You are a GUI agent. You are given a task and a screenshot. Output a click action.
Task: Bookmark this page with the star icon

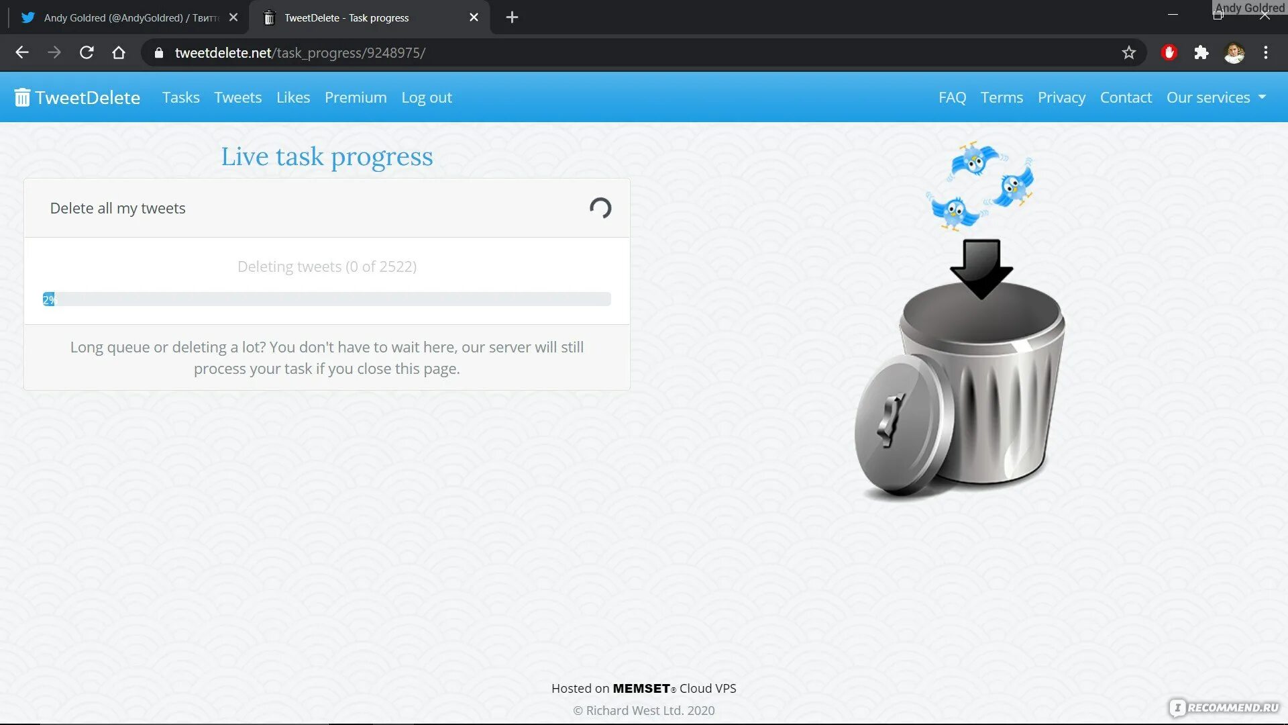tap(1129, 52)
